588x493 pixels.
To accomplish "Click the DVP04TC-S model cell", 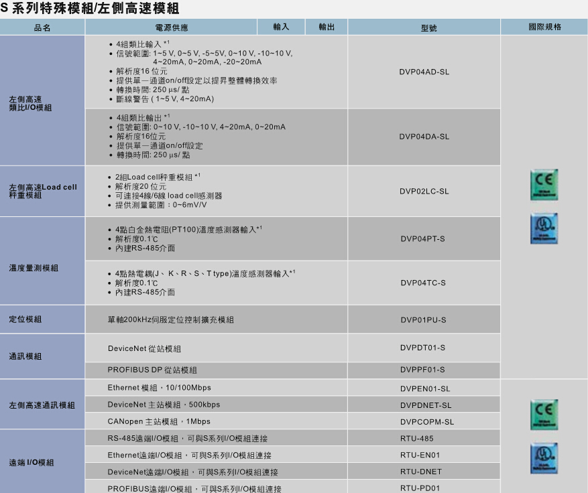I will click(423, 283).
